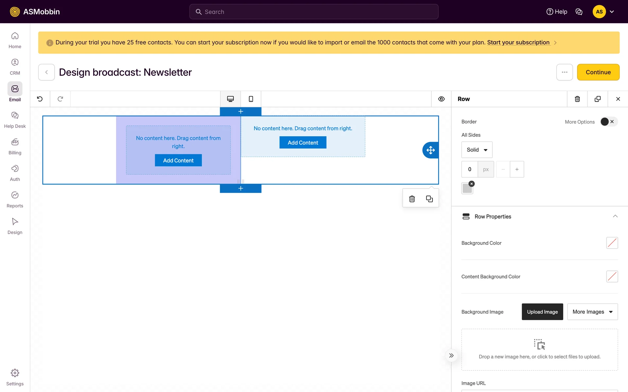Switch to mobile preview device icon
Viewport: 628px width, 392px height.
tap(251, 99)
